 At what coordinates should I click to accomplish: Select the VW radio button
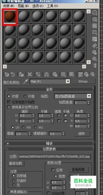tap(23, 127)
